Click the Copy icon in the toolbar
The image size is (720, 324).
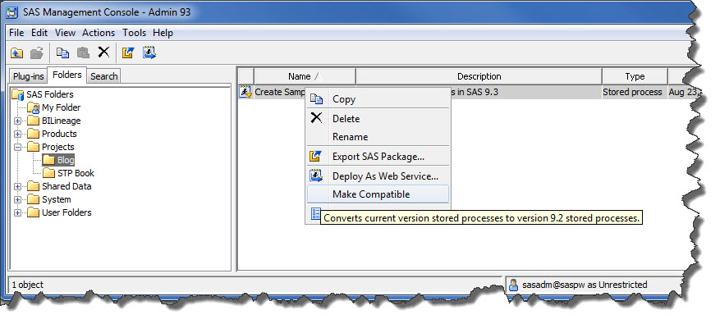tap(63, 53)
